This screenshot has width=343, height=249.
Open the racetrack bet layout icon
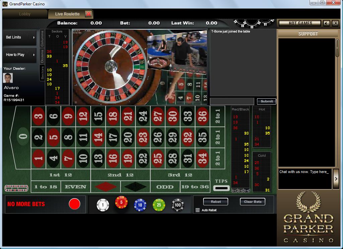(x=16, y=188)
